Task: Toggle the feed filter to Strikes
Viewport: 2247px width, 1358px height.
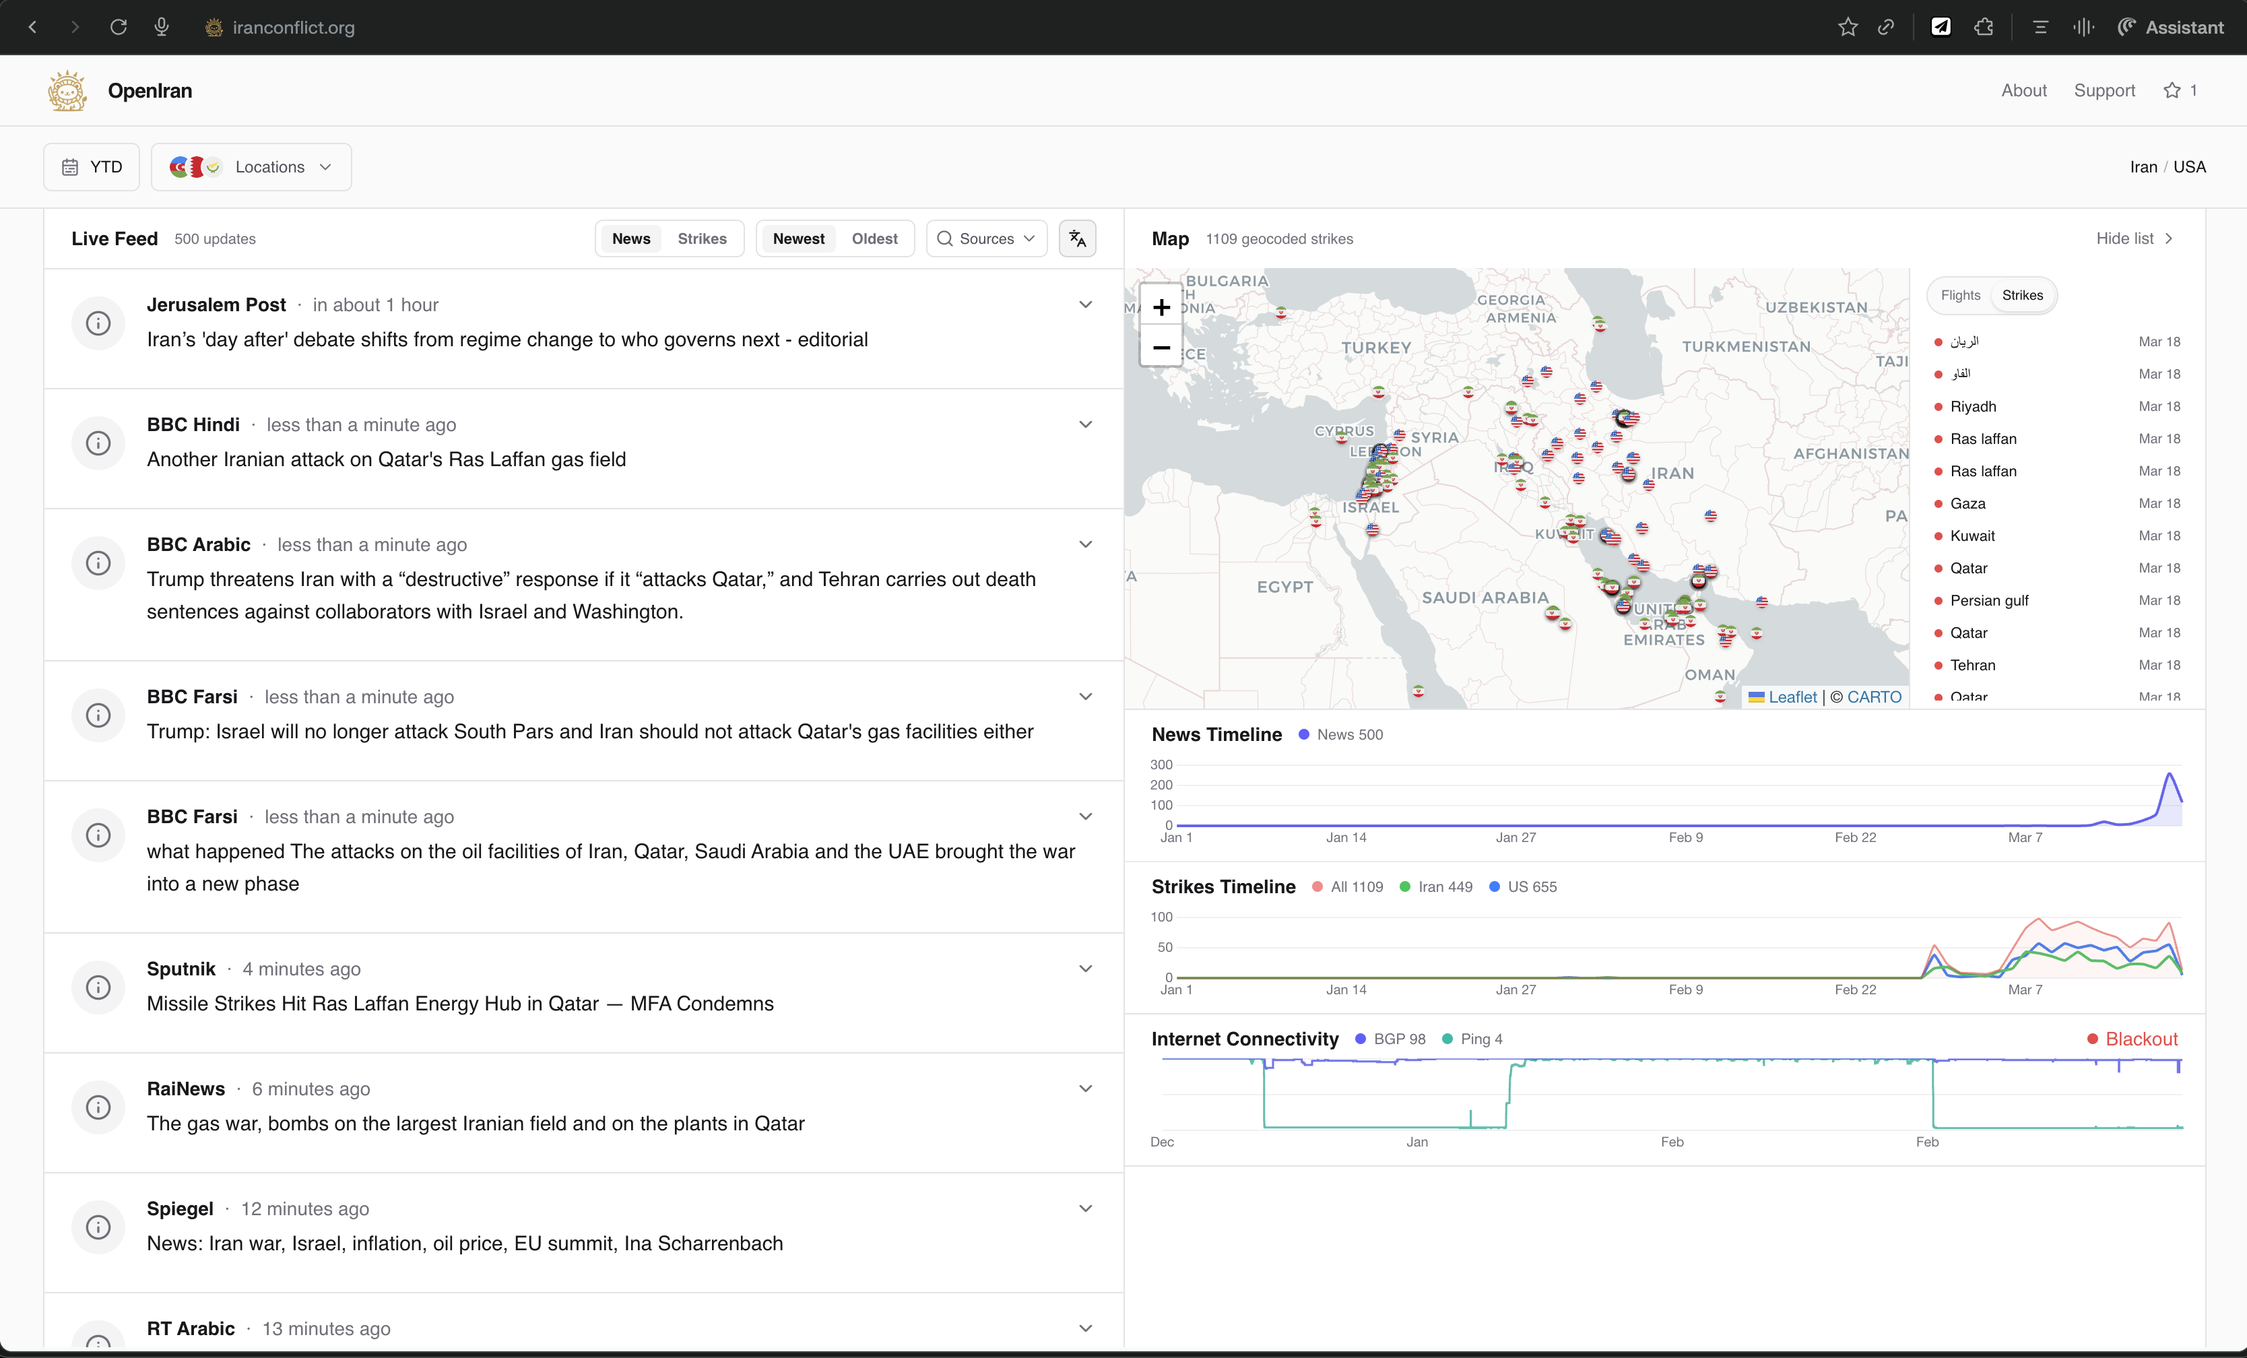Action: pos(701,238)
